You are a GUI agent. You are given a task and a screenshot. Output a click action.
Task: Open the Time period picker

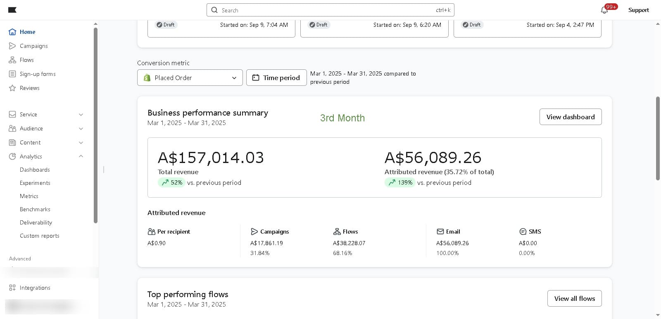pos(276,78)
